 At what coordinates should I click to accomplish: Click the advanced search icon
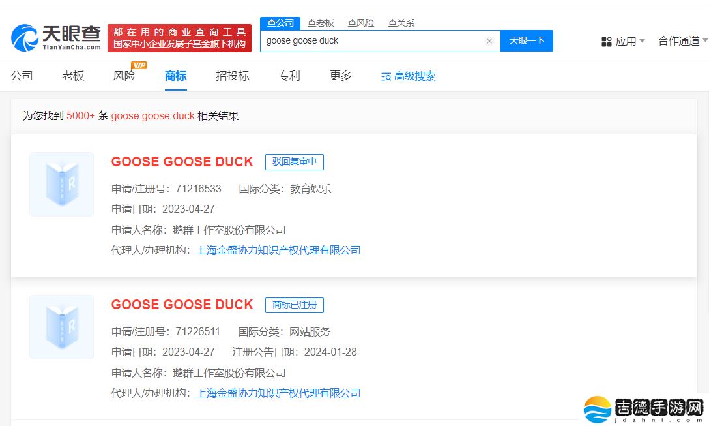coord(386,76)
